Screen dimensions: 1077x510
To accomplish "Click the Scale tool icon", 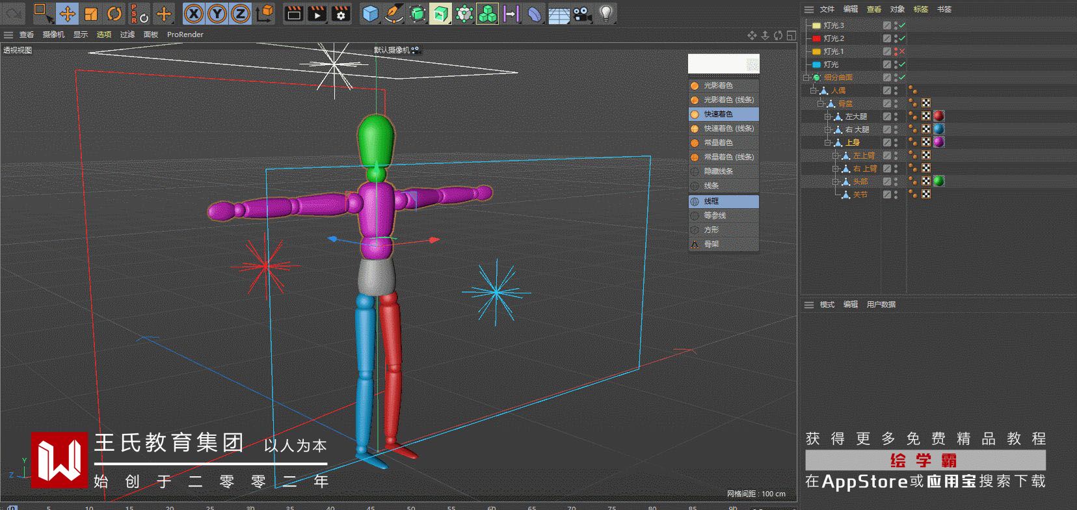I will click(x=91, y=14).
